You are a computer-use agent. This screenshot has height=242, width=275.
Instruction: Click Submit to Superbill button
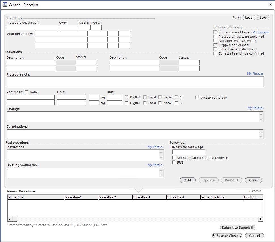238,228
